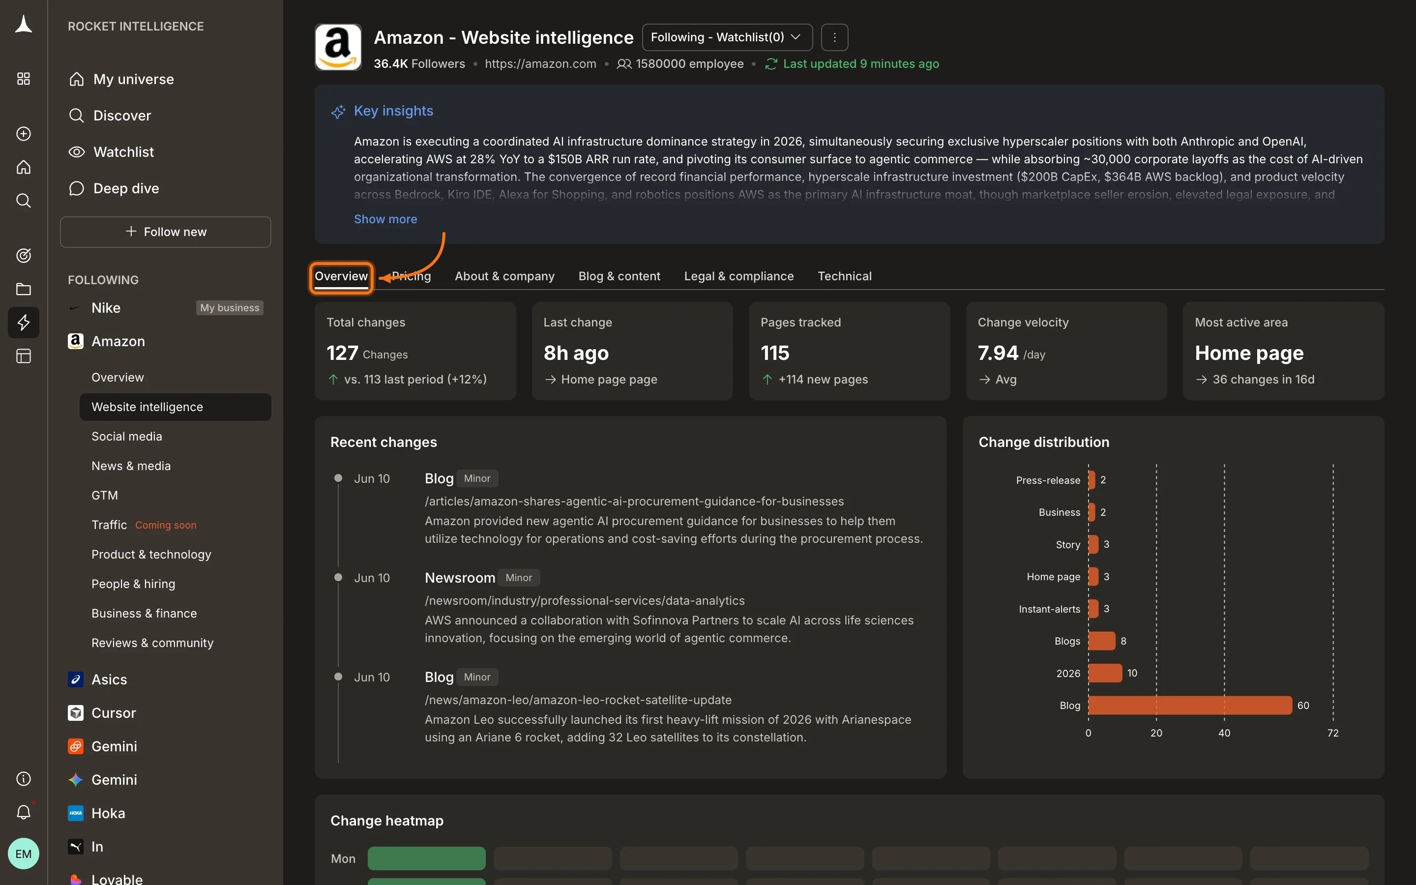Click the Hoka logo icon in Following

(76, 812)
